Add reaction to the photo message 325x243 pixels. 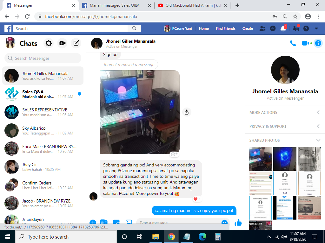[174, 154]
